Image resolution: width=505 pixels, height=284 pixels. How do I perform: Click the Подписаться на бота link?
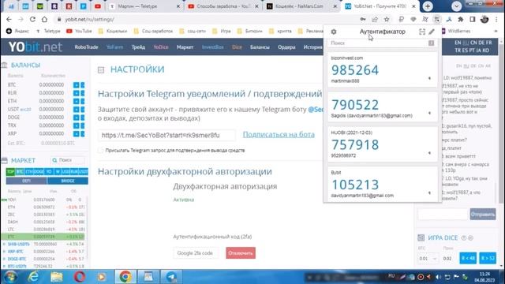pyautogui.click(x=279, y=134)
